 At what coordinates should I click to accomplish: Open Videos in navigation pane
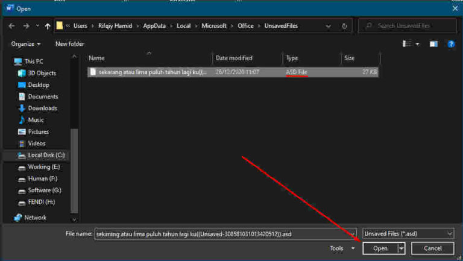click(32, 143)
